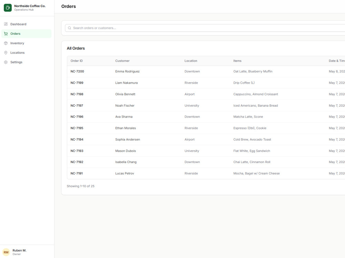Select Orders in the sidebar
345x258 pixels.
pos(27,34)
